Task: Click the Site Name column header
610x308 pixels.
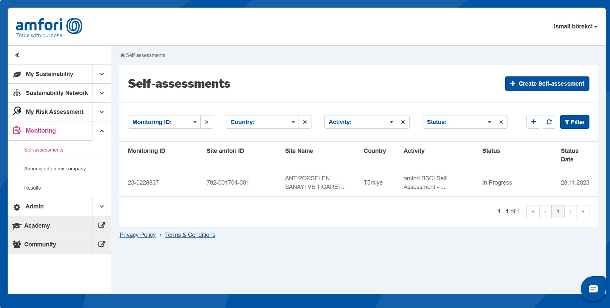Action: coord(299,151)
